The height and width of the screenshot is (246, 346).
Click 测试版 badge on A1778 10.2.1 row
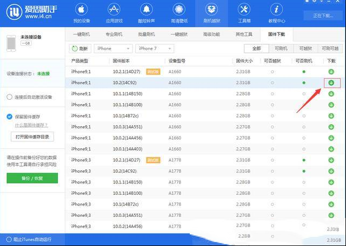coord(153,160)
